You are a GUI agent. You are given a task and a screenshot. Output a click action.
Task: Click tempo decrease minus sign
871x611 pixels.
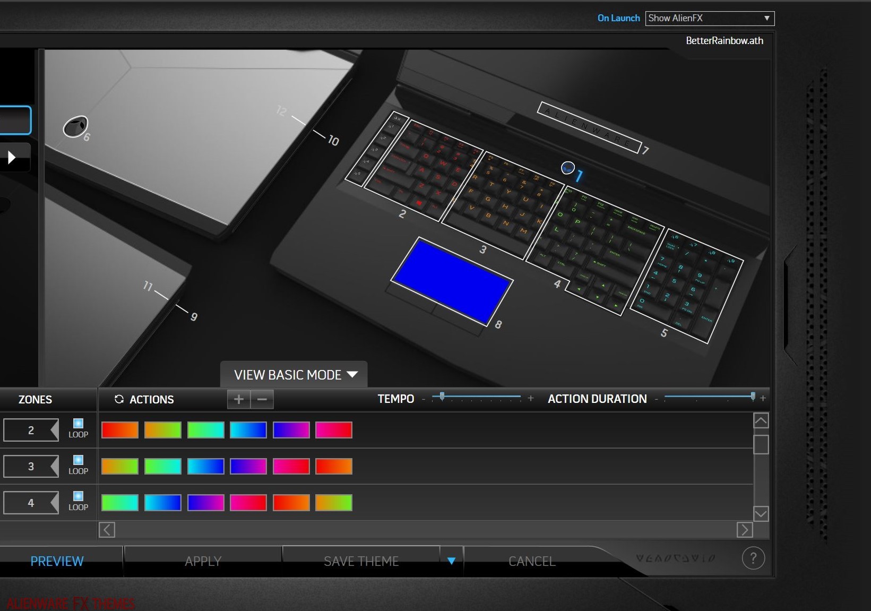(424, 399)
